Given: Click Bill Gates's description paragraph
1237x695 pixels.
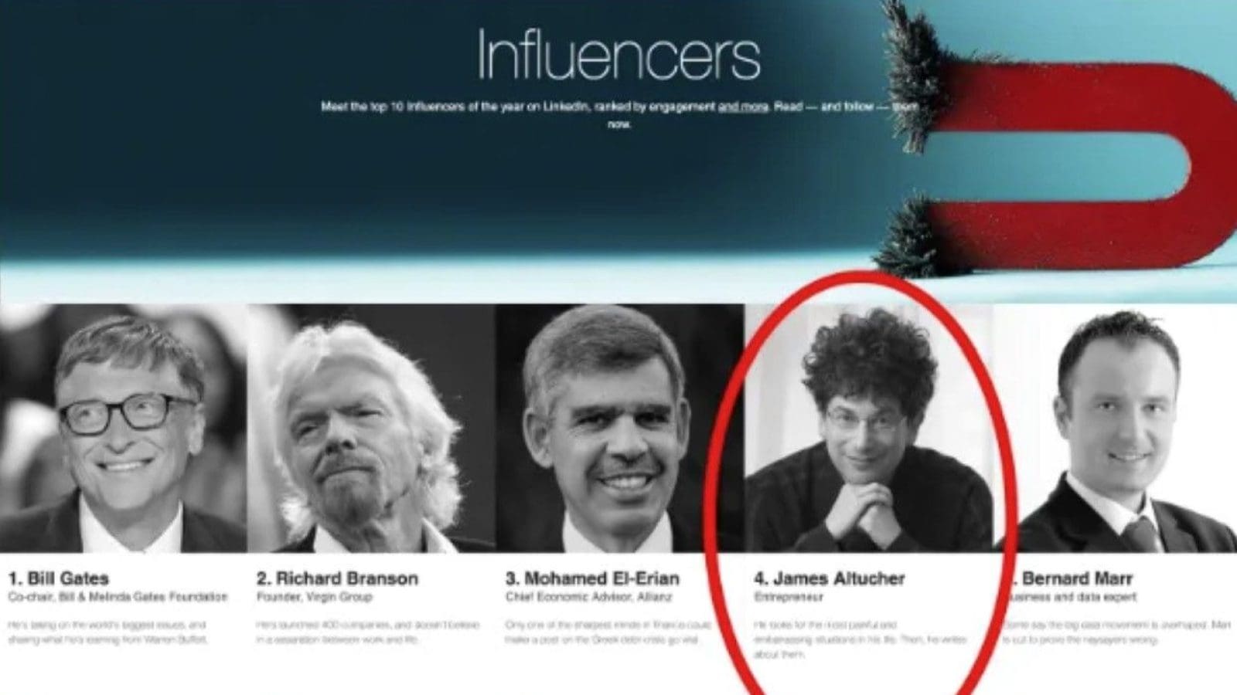Looking at the screenshot, I should point(107,632).
